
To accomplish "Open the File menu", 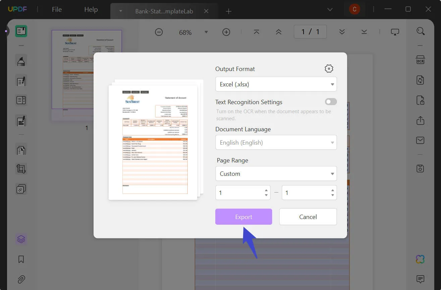I will [57, 9].
